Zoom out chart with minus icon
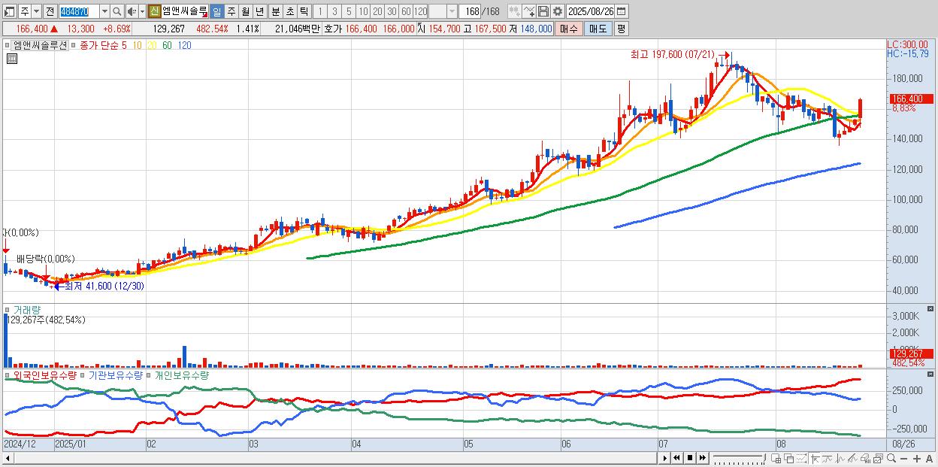Image resolution: width=938 pixels, height=467 pixels. [904, 459]
